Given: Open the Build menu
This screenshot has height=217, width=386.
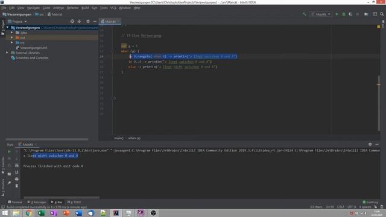Looking at the screenshot, I should click(85, 8).
